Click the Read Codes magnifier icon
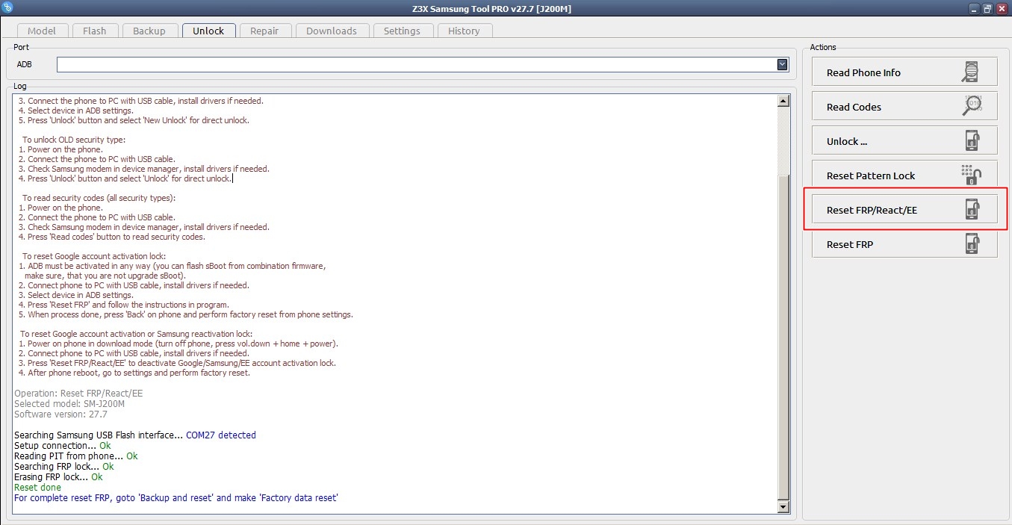Image resolution: width=1012 pixels, height=525 pixels. pyautogui.click(x=972, y=106)
